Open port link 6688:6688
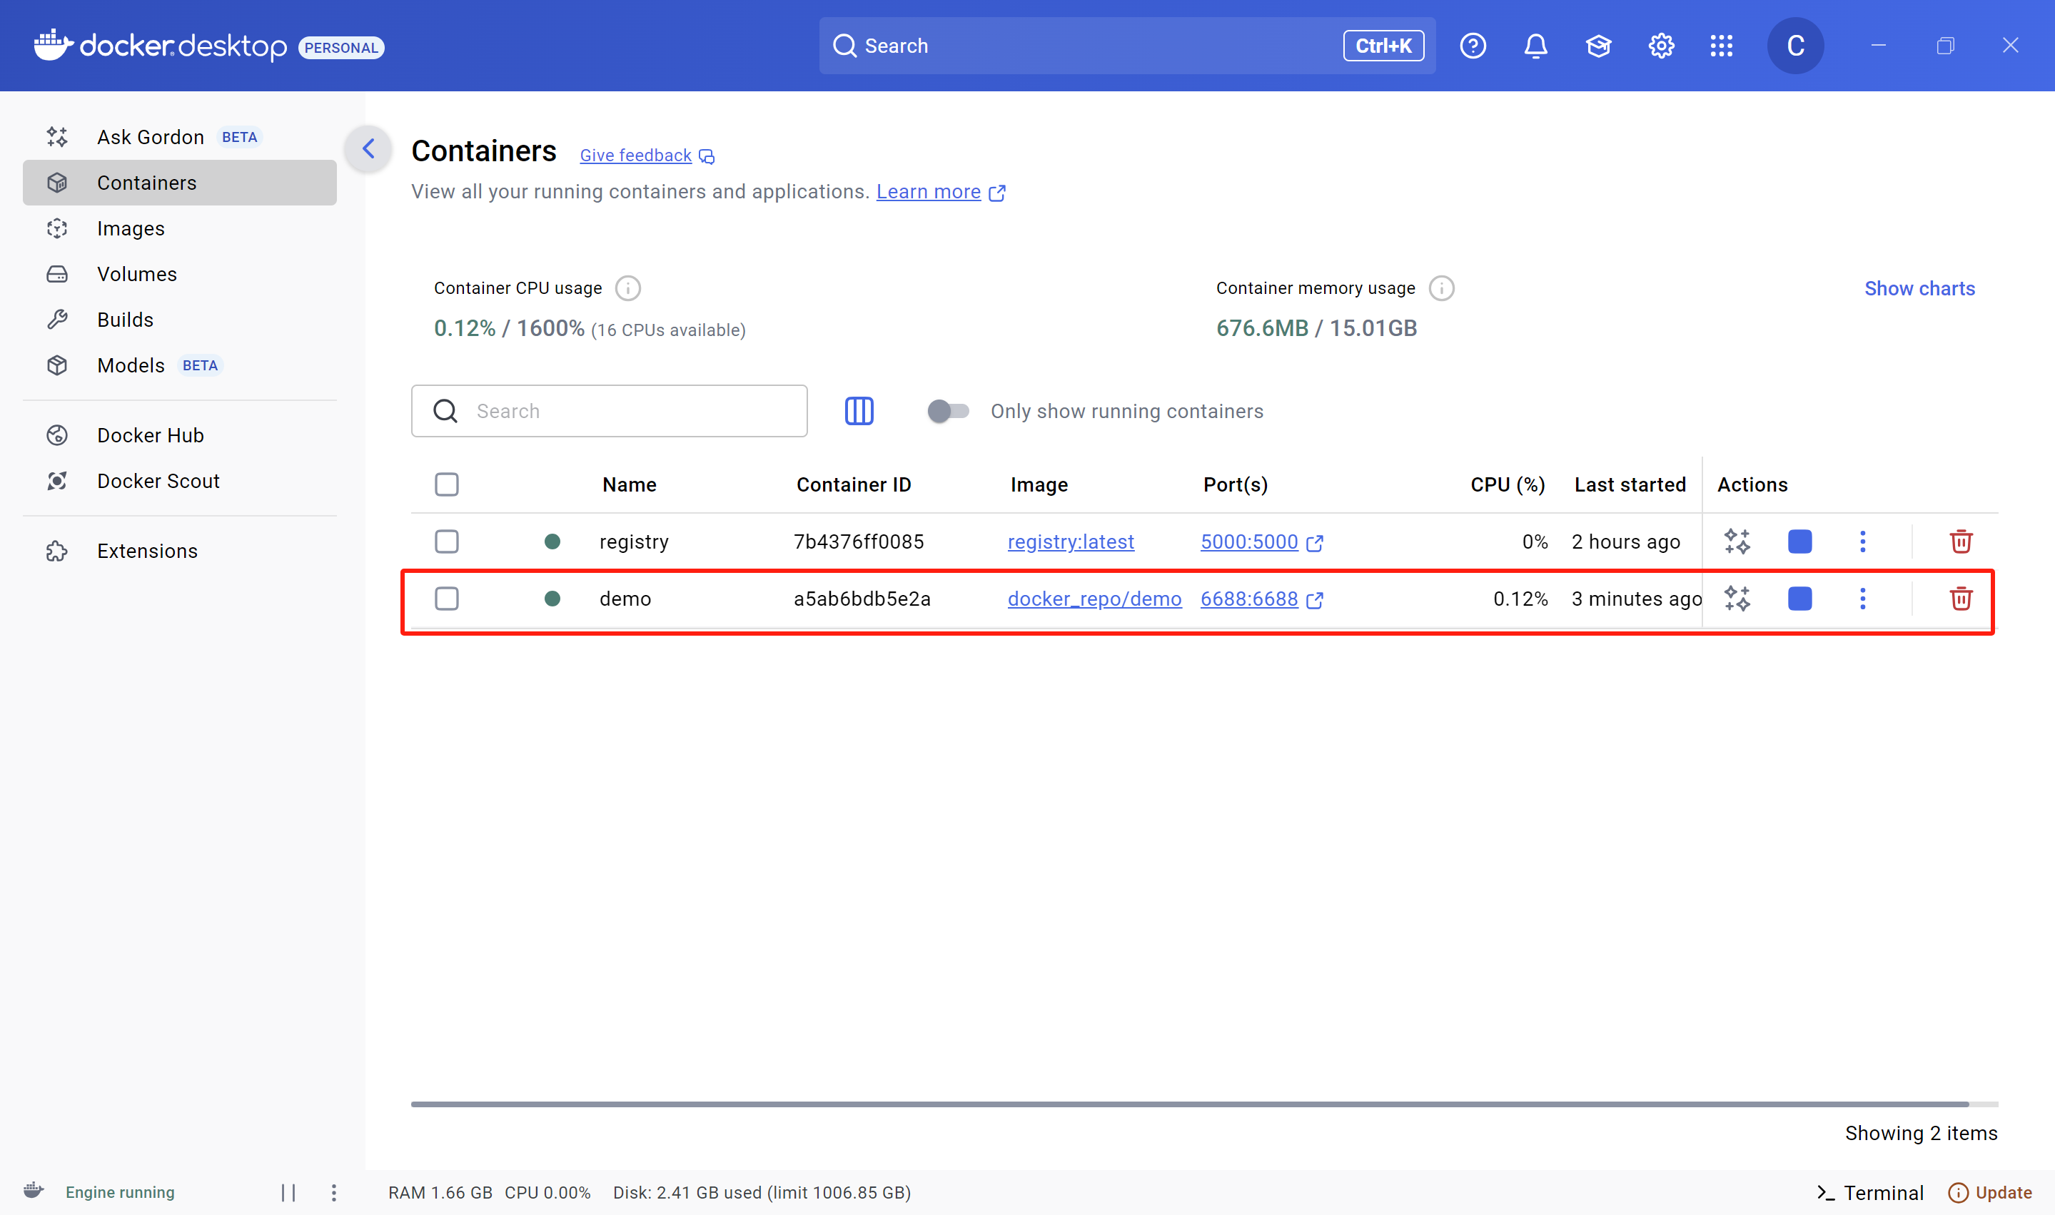 1248,599
